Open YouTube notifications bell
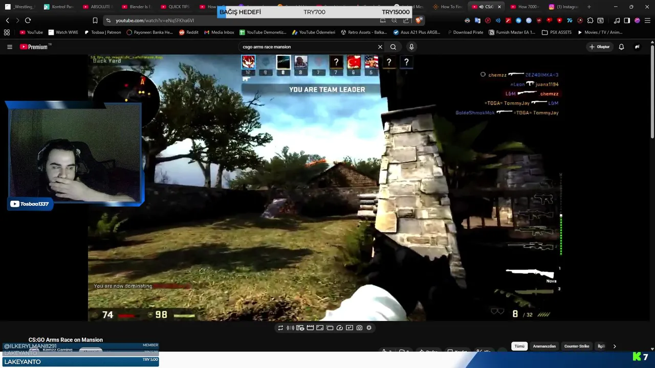Viewport: 655px width, 368px height. tap(621, 47)
